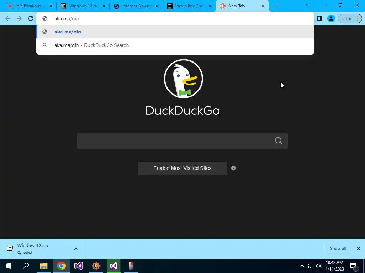Go back with the back arrow
Screen dimensions: 365x273
pos(8,18)
